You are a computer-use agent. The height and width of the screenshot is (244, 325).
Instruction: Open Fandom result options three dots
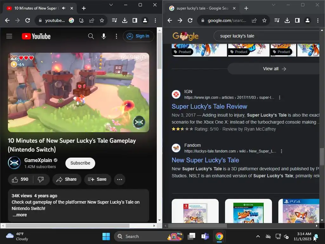282,151
